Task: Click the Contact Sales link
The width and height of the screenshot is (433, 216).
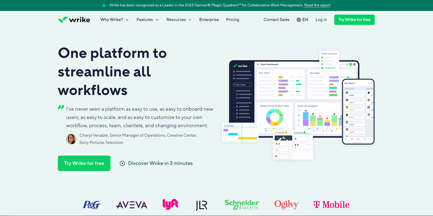Action: point(276,20)
